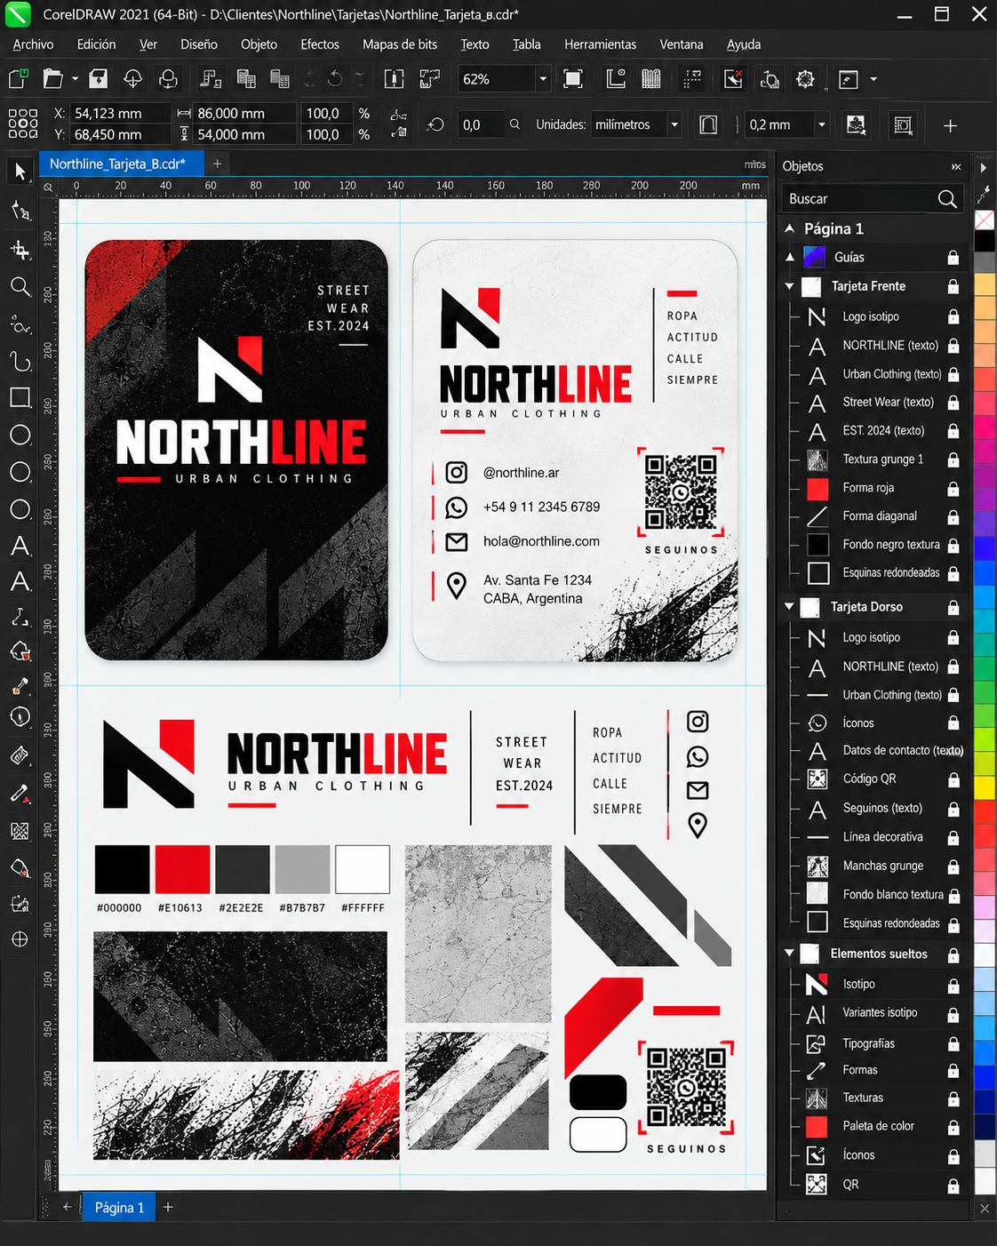Click the Undo arrow icon

pos(335,79)
